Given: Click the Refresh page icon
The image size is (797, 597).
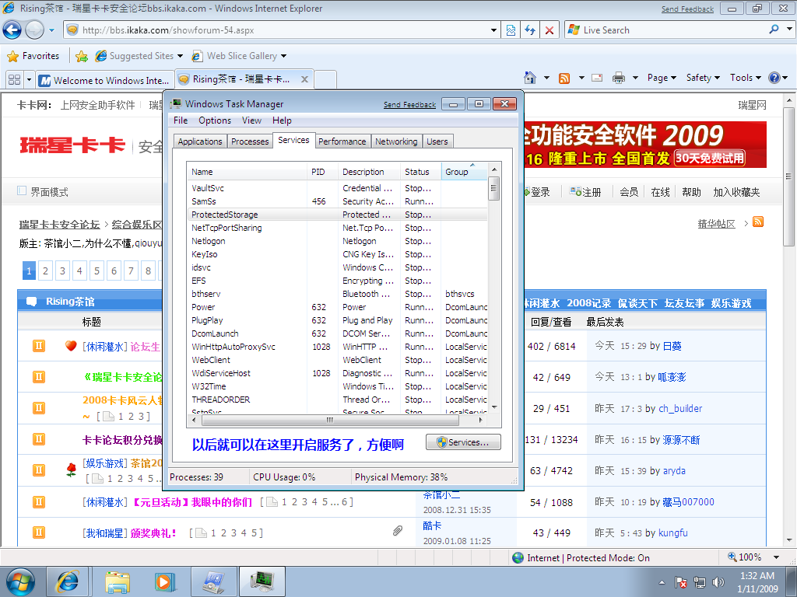Looking at the screenshot, I should [530, 30].
